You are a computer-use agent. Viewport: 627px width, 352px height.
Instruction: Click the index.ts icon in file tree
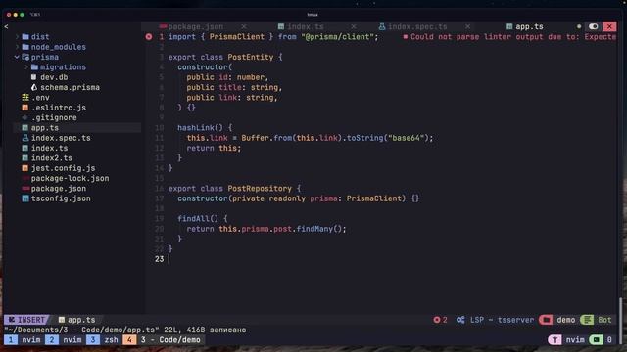[25, 148]
